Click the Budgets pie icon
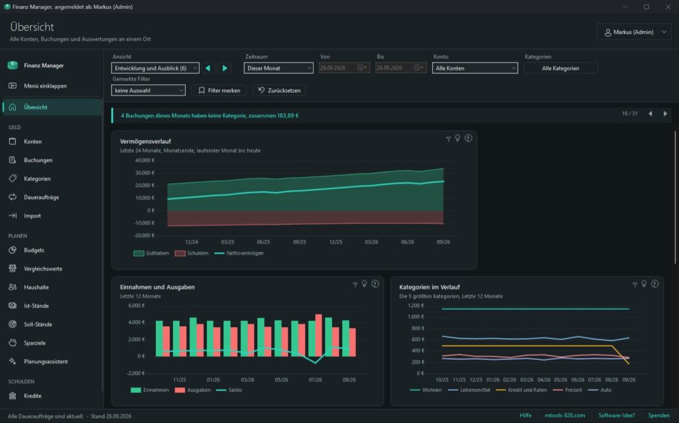This screenshot has height=423, width=679. tap(13, 250)
